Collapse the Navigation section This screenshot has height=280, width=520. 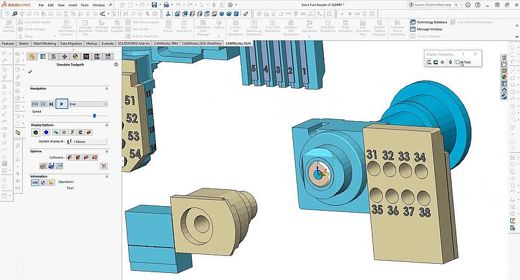point(106,88)
